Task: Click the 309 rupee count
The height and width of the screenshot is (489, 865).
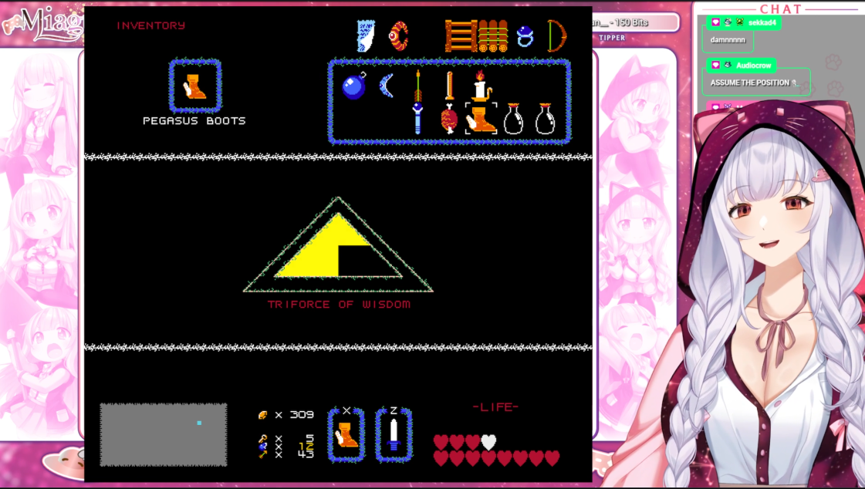Action: pyautogui.click(x=302, y=415)
